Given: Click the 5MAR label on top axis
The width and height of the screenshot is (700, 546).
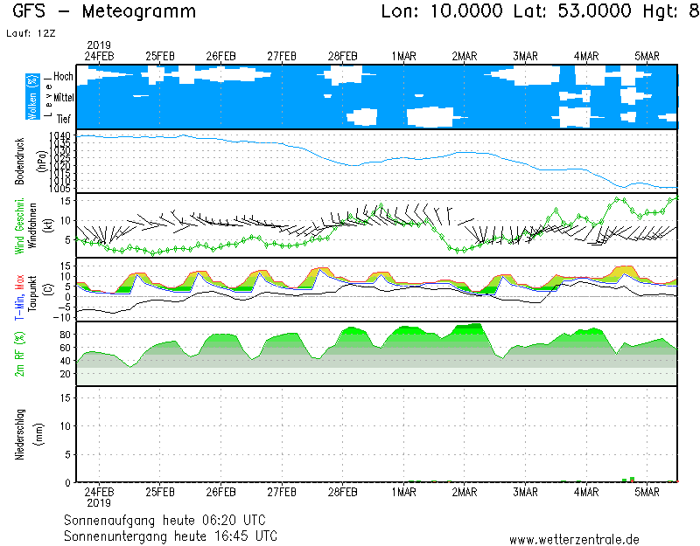Looking at the screenshot, I should click(x=647, y=56).
